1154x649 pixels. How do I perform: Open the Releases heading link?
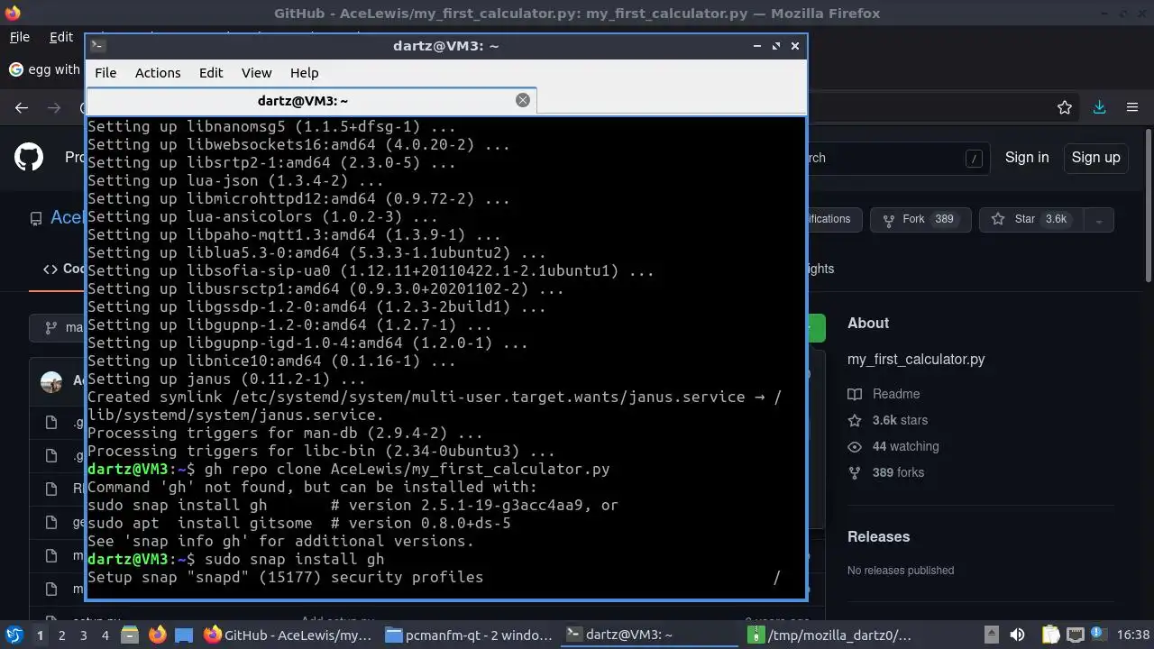pyautogui.click(x=878, y=536)
